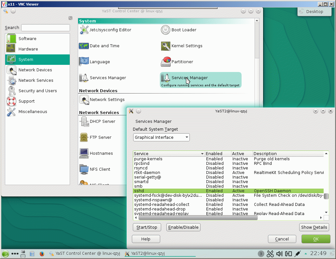Click the clock in the taskbar

(318, 253)
